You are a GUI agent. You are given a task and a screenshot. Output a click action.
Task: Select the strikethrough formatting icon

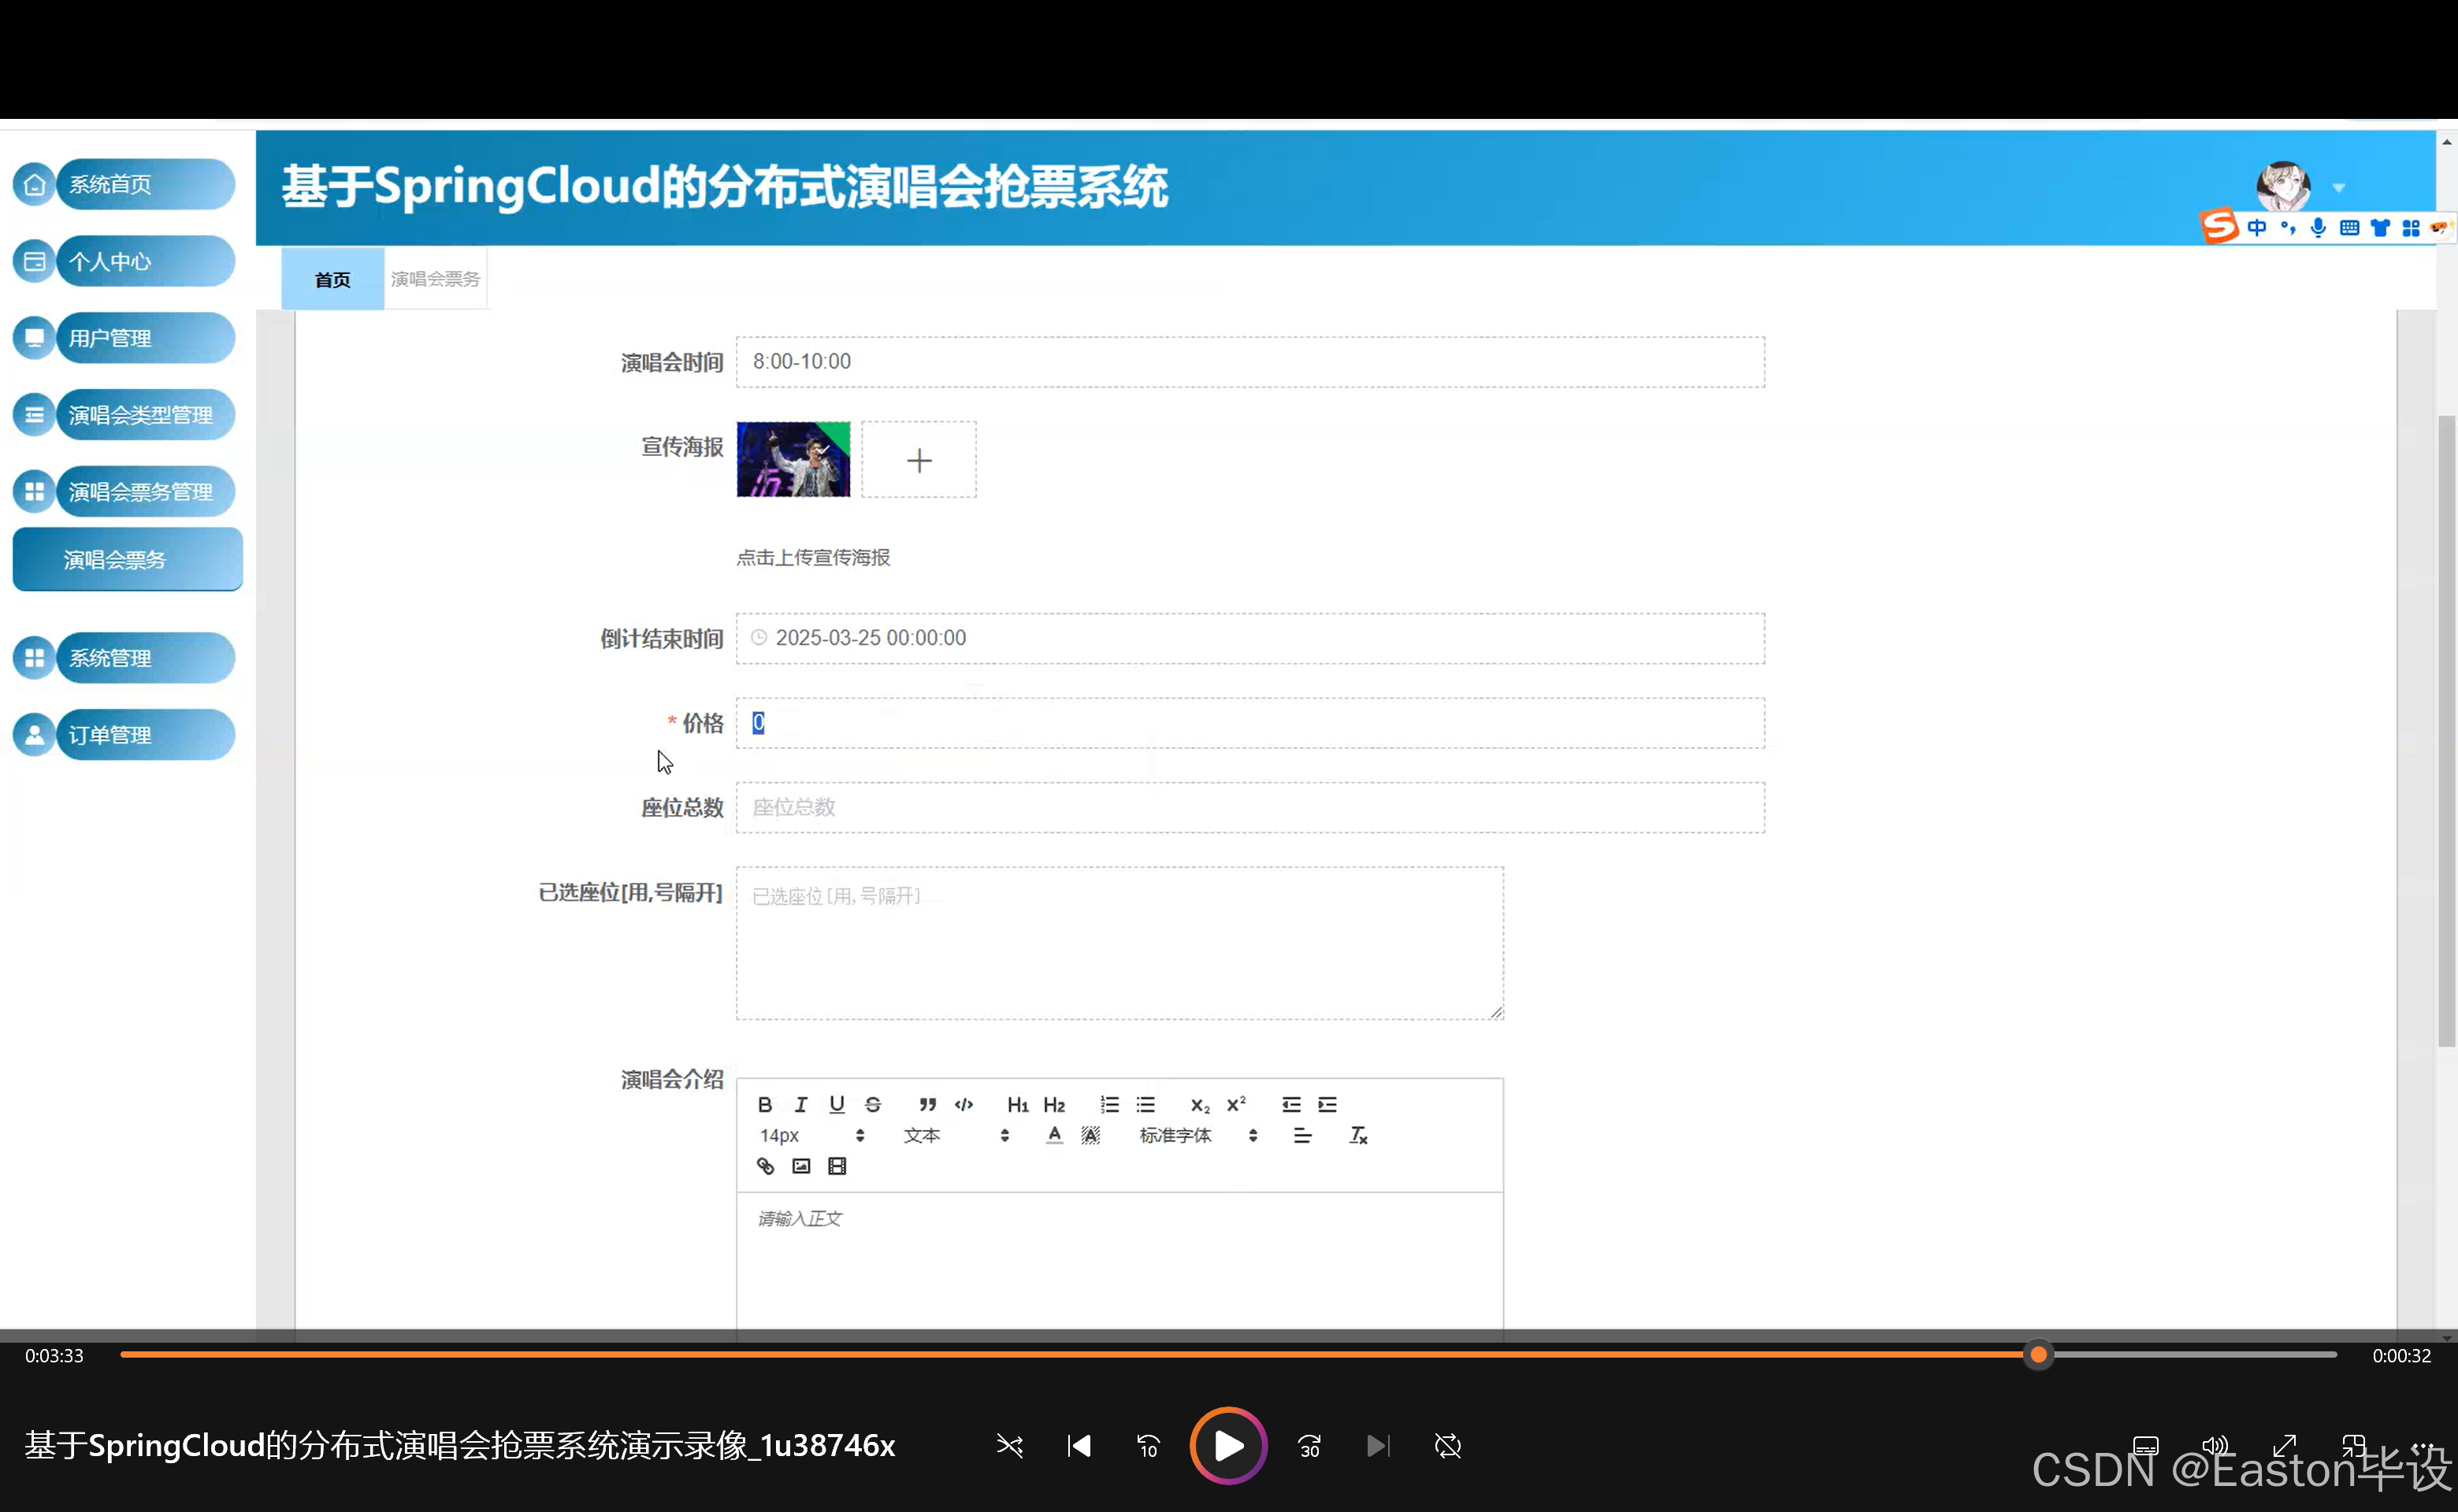point(872,1104)
